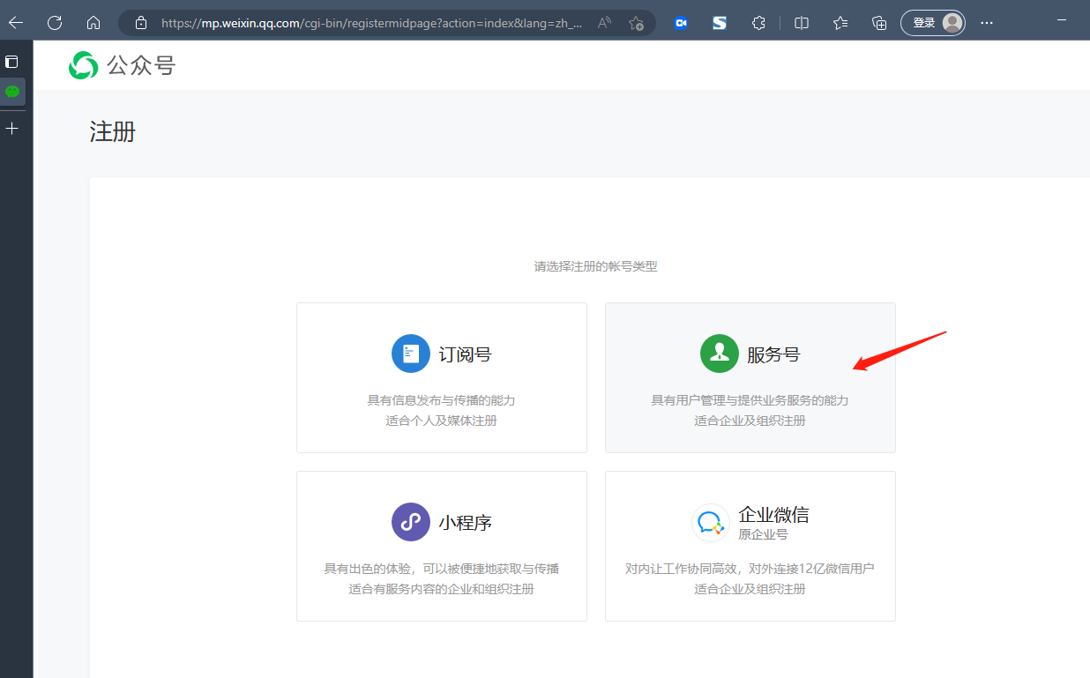Click the 企业微信 card title
1090x678 pixels.
coord(773,515)
